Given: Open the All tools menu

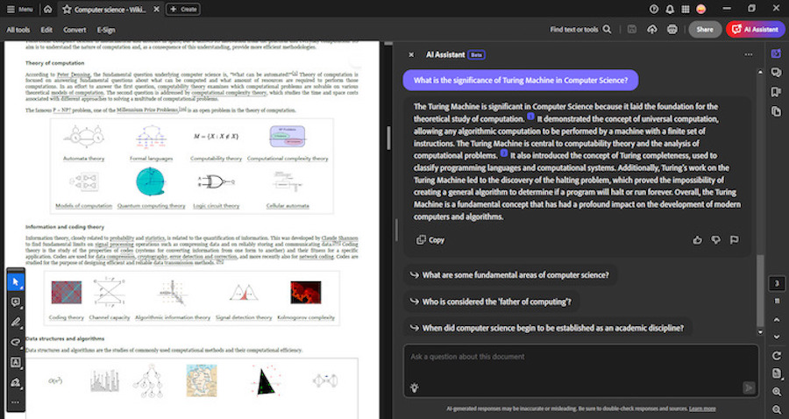Looking at the screenshot, I should [18, 29].
